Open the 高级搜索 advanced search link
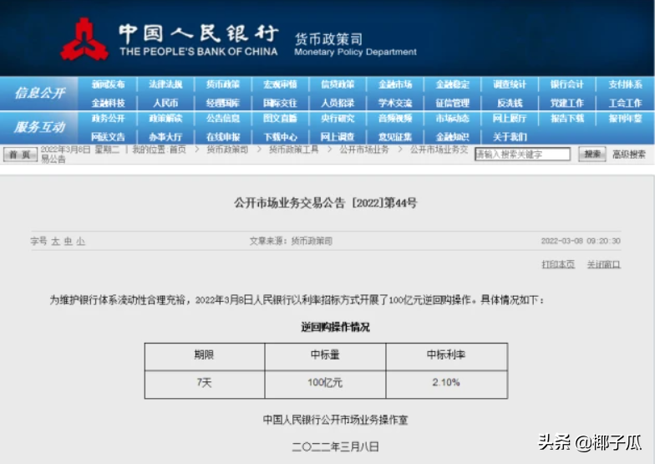Screen dimensions: 655x464 (628, 154)
